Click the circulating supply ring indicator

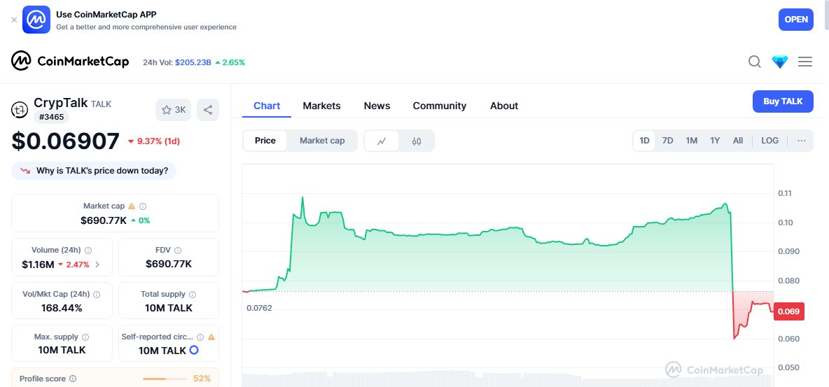(x=194, y=350)
